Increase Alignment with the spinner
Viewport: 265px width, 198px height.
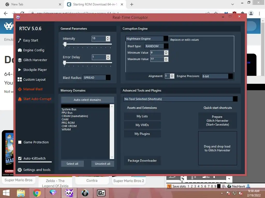pos(172,75)
